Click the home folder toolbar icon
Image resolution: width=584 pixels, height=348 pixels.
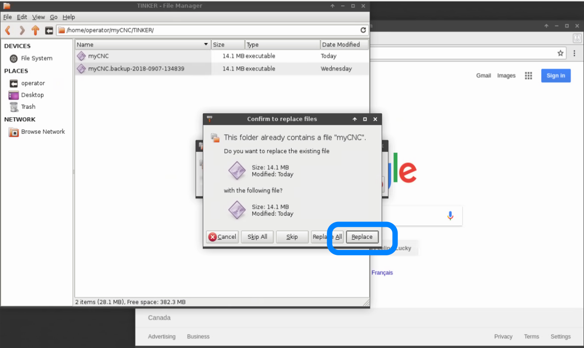(49, 30)
